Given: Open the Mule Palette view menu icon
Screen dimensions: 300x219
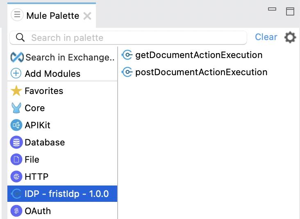Looking at the screenshot, I should [x=17, y=16].
